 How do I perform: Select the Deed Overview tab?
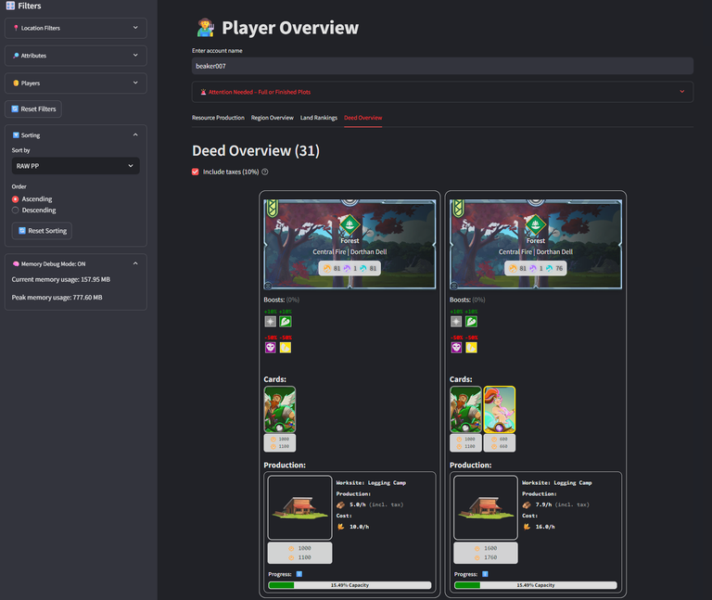(362, 118)
